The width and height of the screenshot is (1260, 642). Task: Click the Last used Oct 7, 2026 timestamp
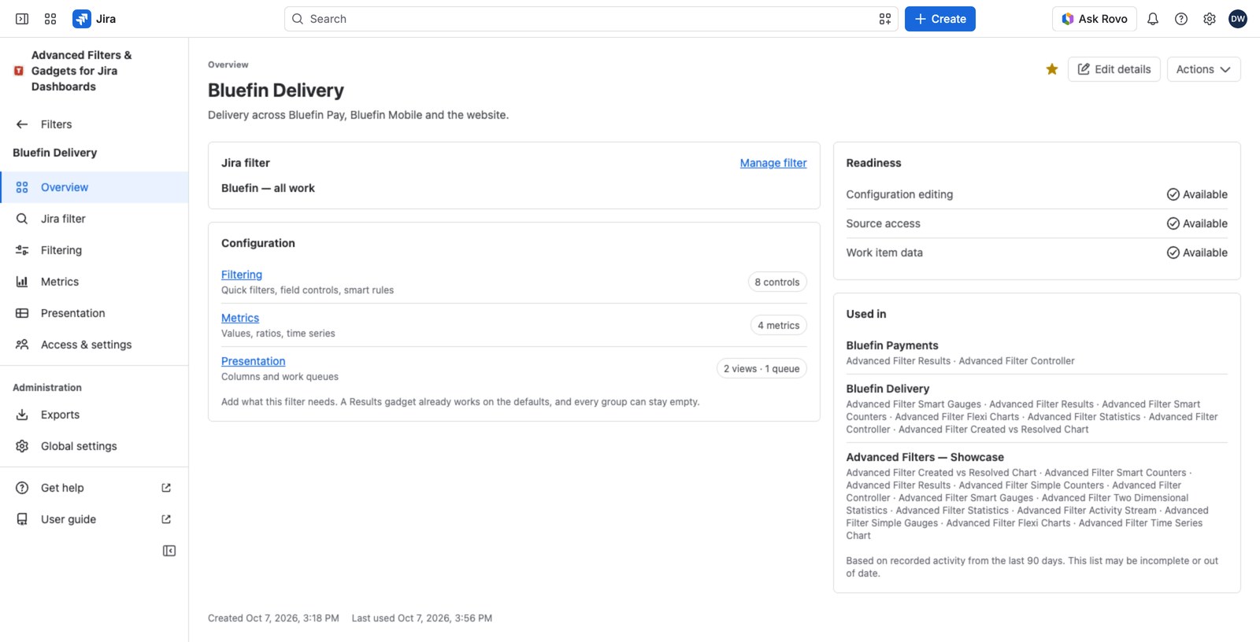[x=422, y=618]
